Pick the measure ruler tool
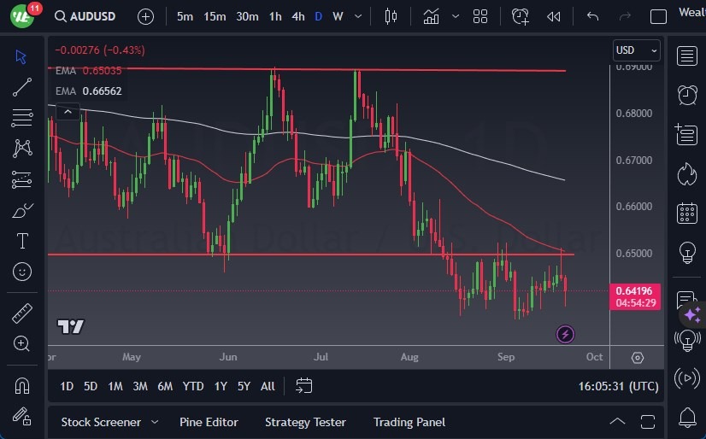This screenshot has height=439, width=706. (22, 313)
